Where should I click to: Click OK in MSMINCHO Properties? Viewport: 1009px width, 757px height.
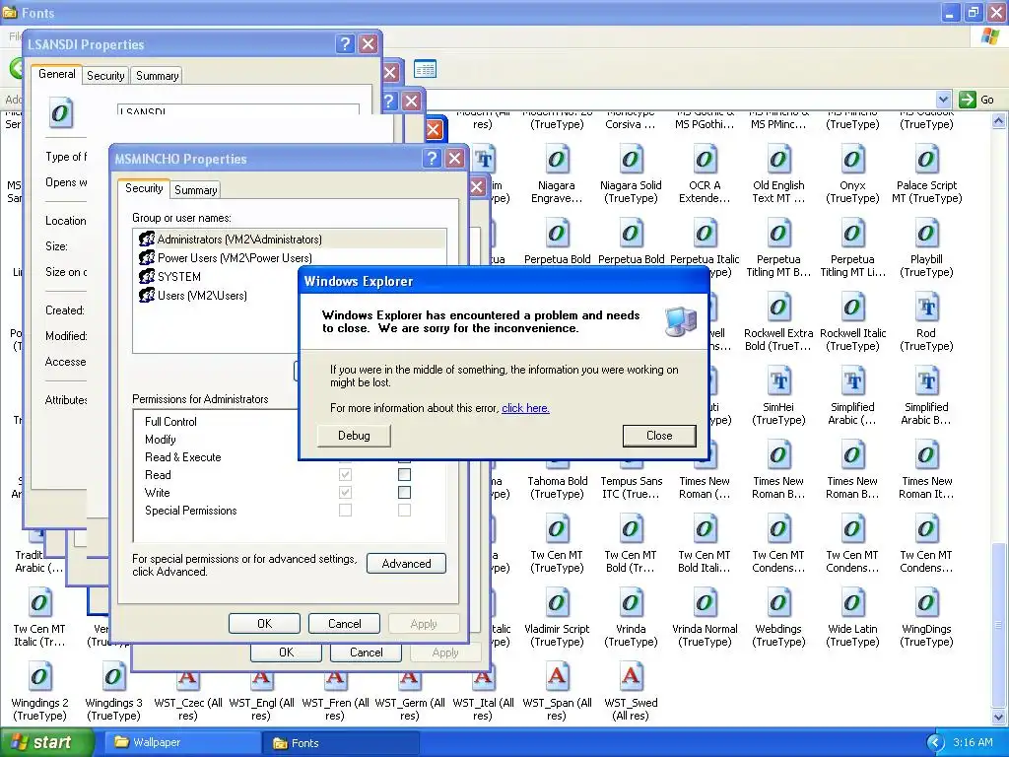264,624
